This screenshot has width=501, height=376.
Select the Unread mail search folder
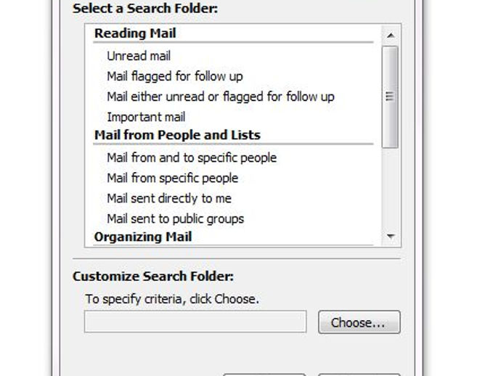point(139,56)
